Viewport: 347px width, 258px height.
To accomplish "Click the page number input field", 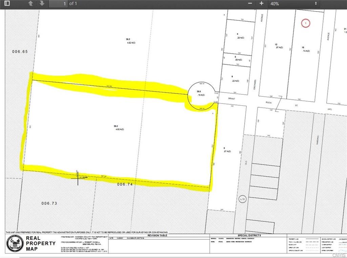I will tap(58, 3).
